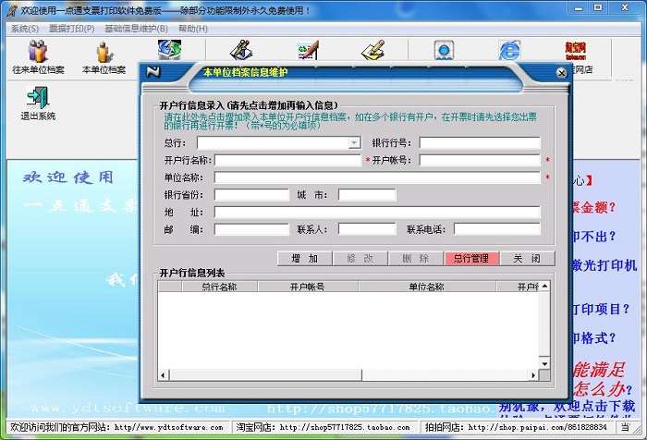
Task: Click the 关闭 button in dialog
Action: click(527, 259)
